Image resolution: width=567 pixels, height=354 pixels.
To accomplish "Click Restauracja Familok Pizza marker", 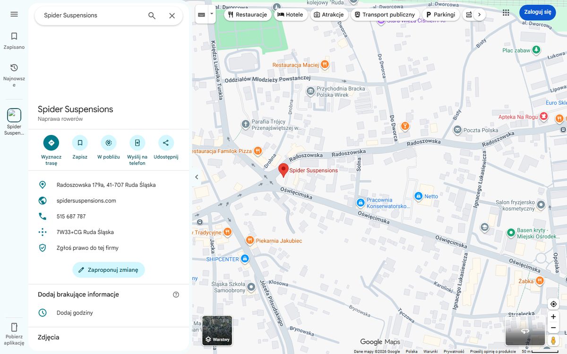I will [258, 151].
